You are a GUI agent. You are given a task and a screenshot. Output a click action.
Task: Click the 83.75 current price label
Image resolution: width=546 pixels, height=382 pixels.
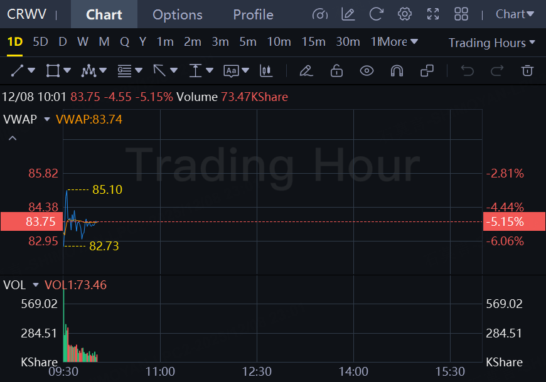[x=31, y=221]
